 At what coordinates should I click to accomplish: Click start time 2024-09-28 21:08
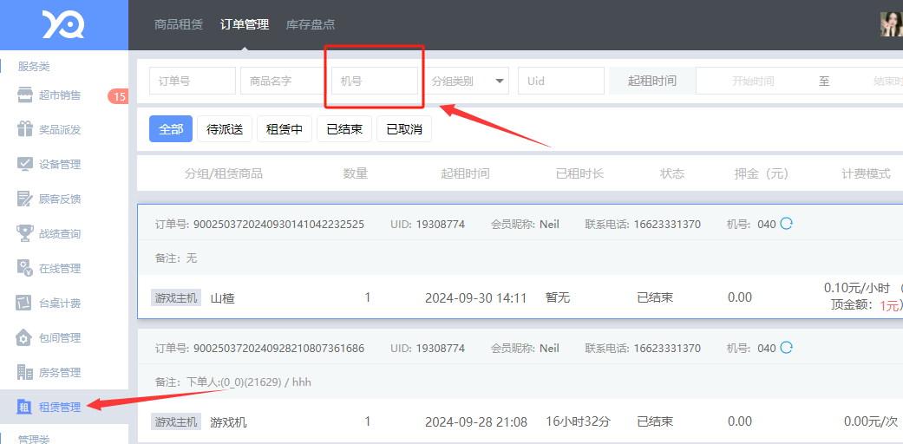coord(475,422)
